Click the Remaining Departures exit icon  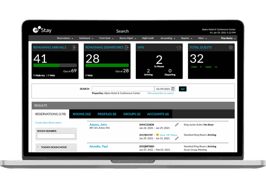tap(126, 47)
